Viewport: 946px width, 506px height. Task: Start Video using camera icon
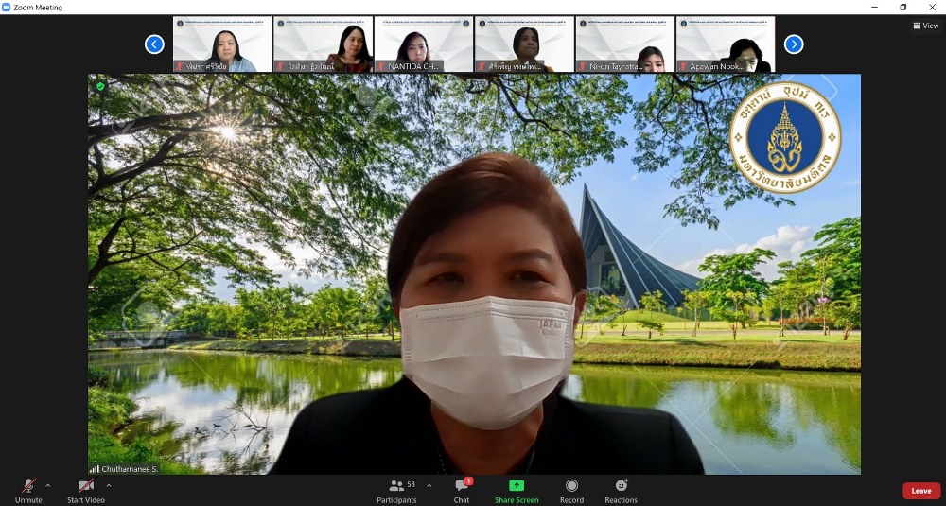tap(85, 486)
